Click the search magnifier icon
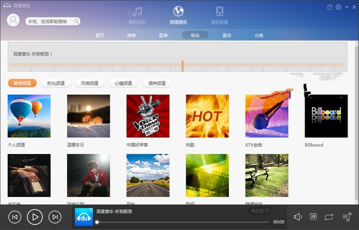 click(76, 22)
